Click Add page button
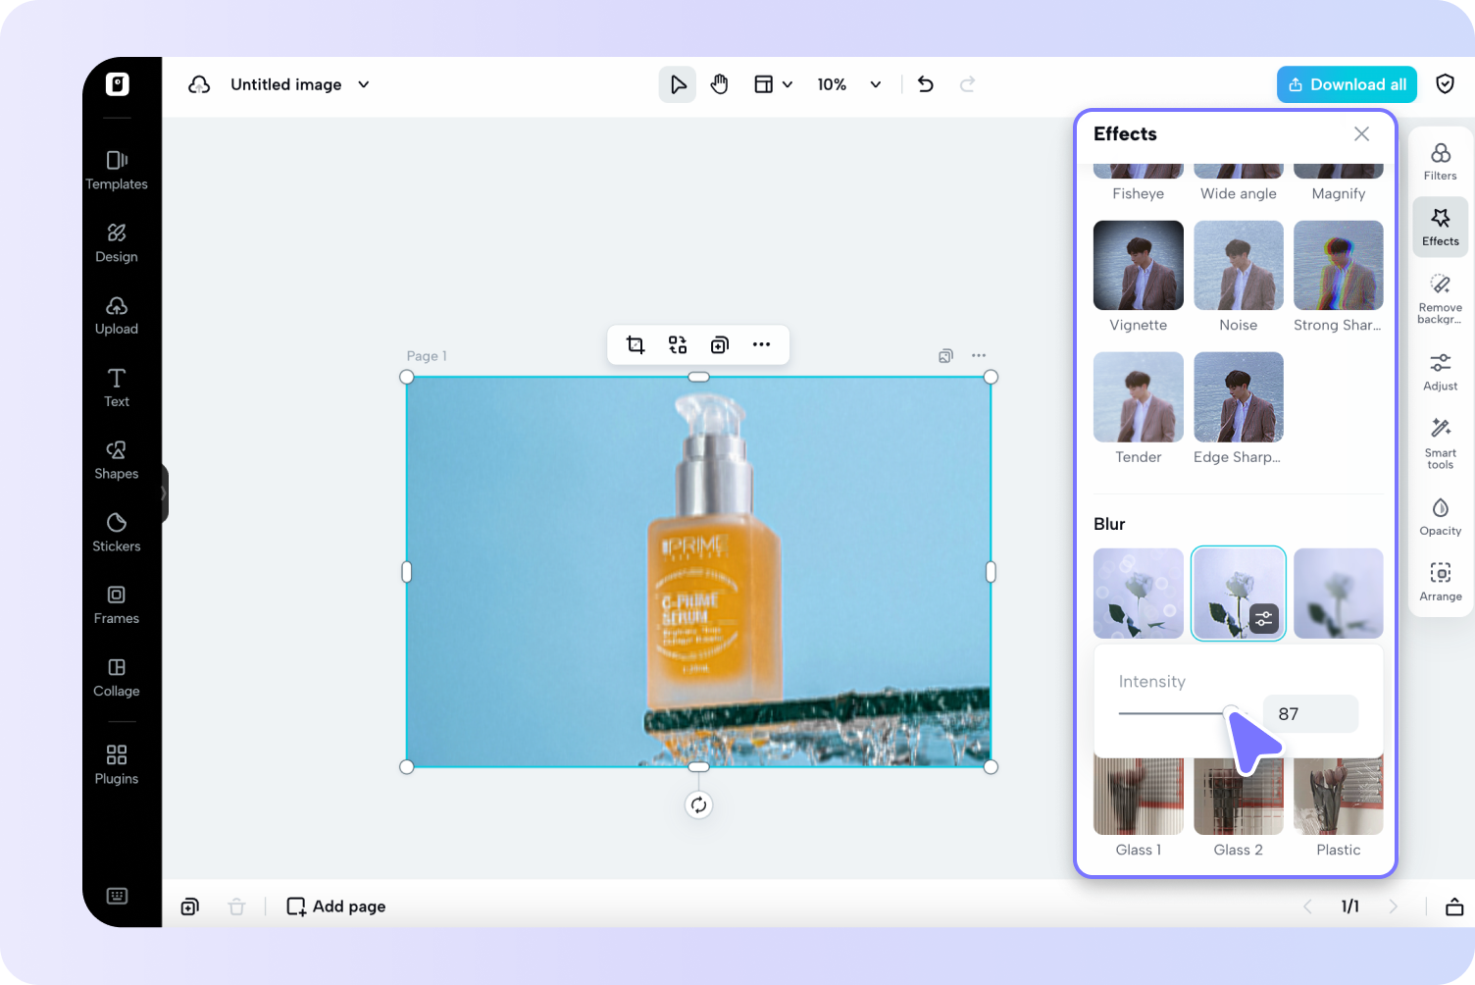Image resolution: width=1475 pixels, height=985 pixels. click(x=336, y=907)
